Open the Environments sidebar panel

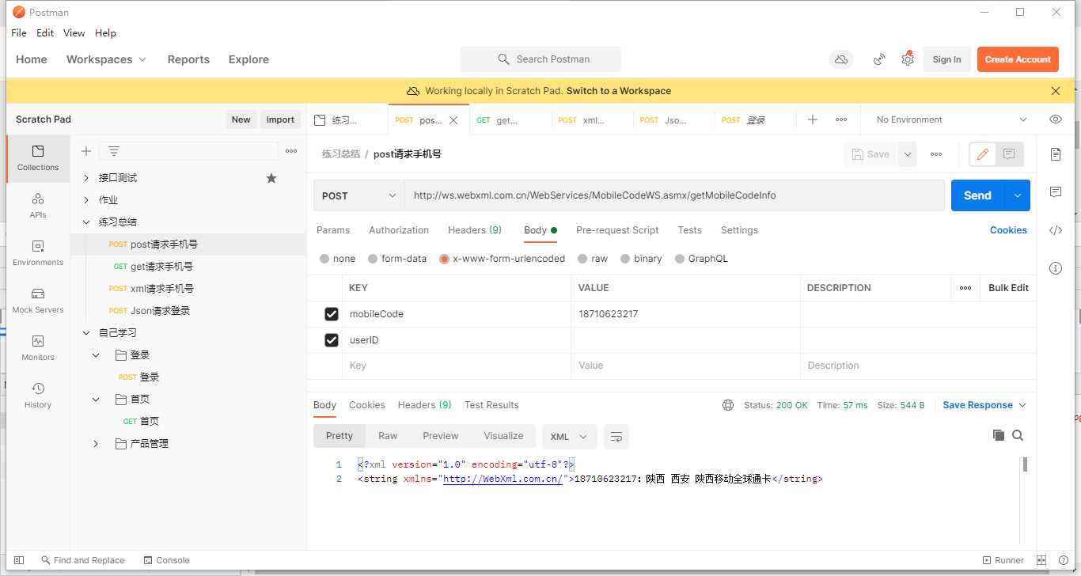pyautogui.click(x=38, y=252)
